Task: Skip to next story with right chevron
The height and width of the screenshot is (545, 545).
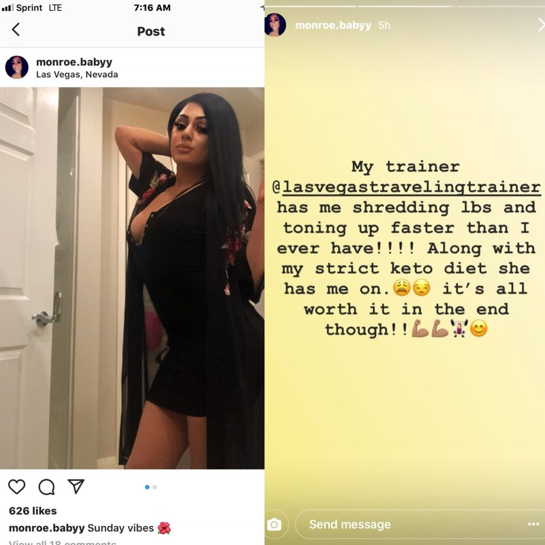Action: (x=540, y=25)
